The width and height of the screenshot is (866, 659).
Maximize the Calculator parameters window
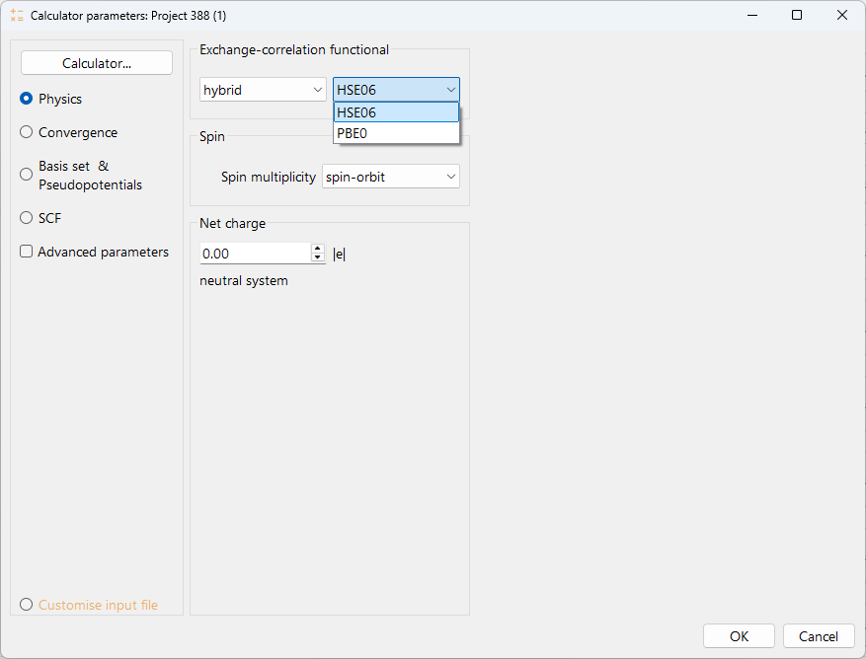coord(797,16)
